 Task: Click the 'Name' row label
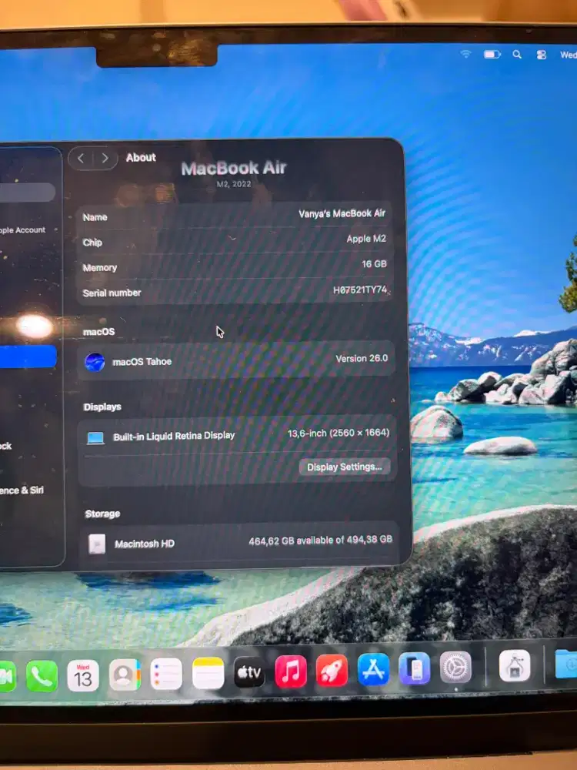point(95,217)
